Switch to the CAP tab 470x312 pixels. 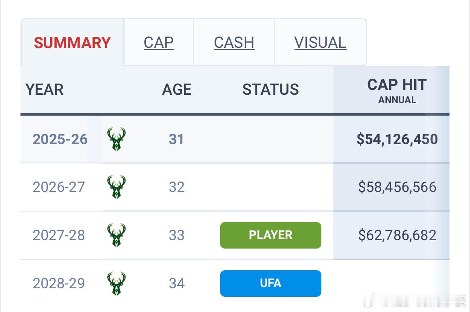pyautogui.click(x=159, y=42)
